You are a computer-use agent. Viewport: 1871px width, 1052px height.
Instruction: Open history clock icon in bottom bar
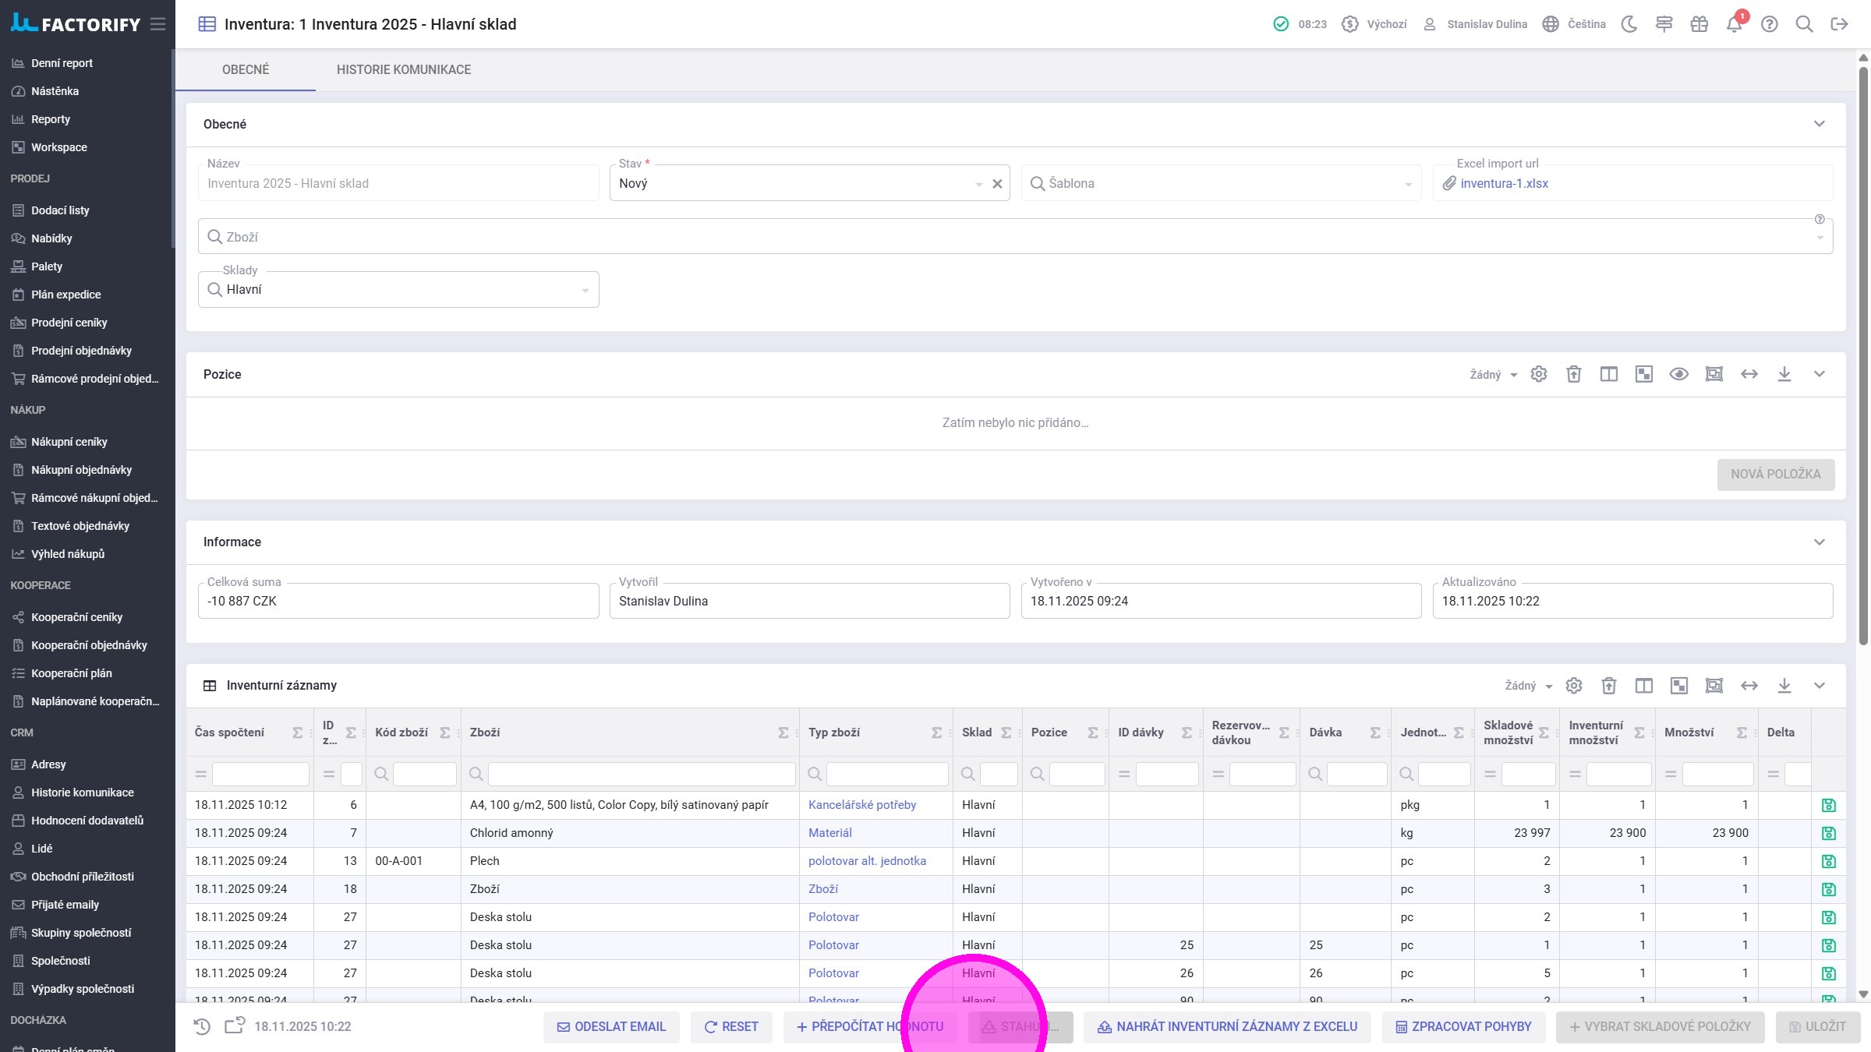point(202,1026)
